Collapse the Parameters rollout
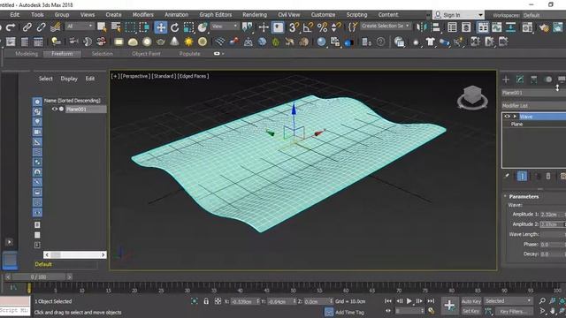This screenshot has height=318, width=566. pos(505,196)
